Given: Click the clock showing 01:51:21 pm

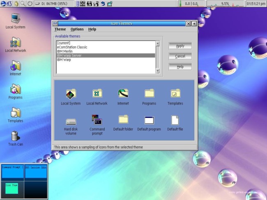Looking at the screenshot, I should pyautogui.click(x=256, y=4).
